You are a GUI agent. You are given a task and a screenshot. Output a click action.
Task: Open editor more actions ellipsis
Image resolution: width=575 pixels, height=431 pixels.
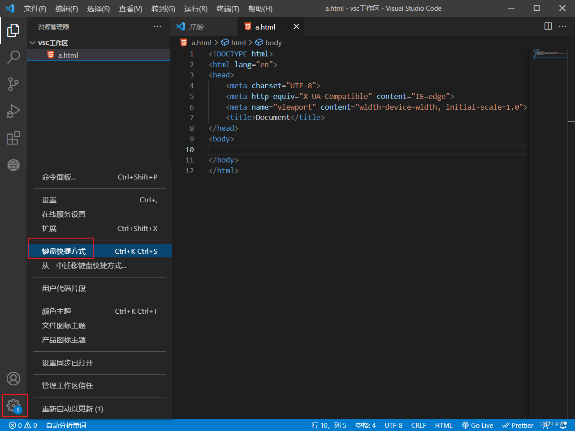(562, 26)
